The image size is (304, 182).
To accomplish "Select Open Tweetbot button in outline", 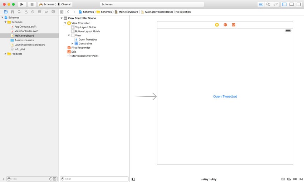I will point(88,39).
